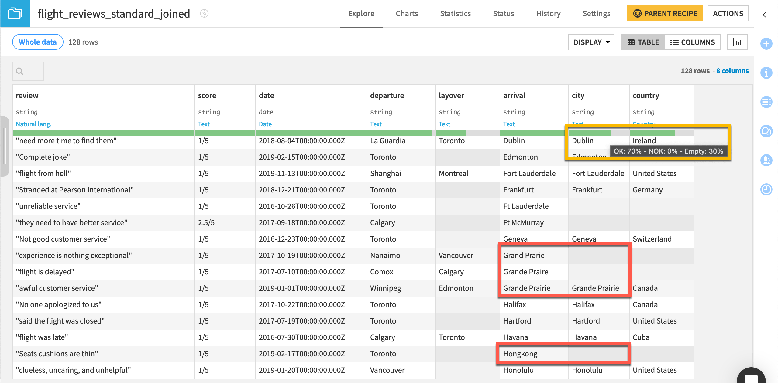Open the lab icon in right sidebar

[x=766, y=160]
